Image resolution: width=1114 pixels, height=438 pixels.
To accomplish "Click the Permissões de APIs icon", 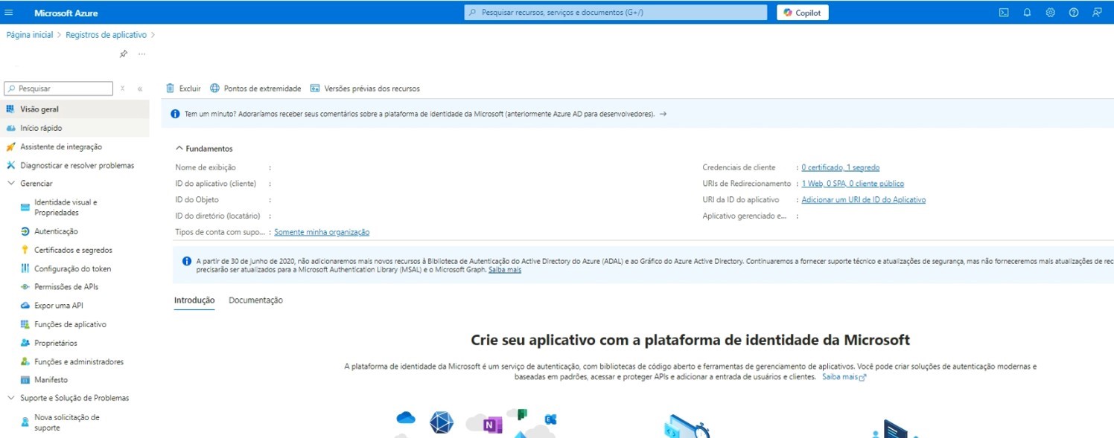I will (25, 286).
